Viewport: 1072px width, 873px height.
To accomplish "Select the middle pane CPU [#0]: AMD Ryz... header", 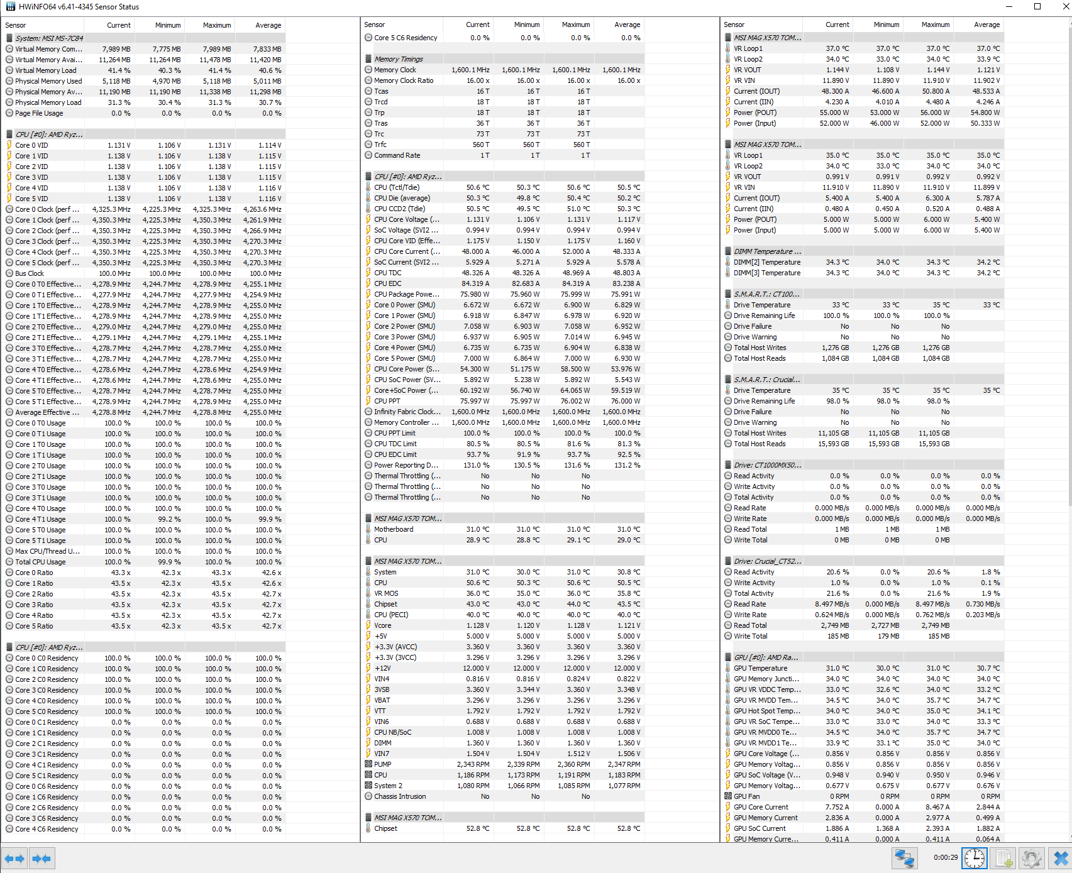I will [x=504, y=177].
